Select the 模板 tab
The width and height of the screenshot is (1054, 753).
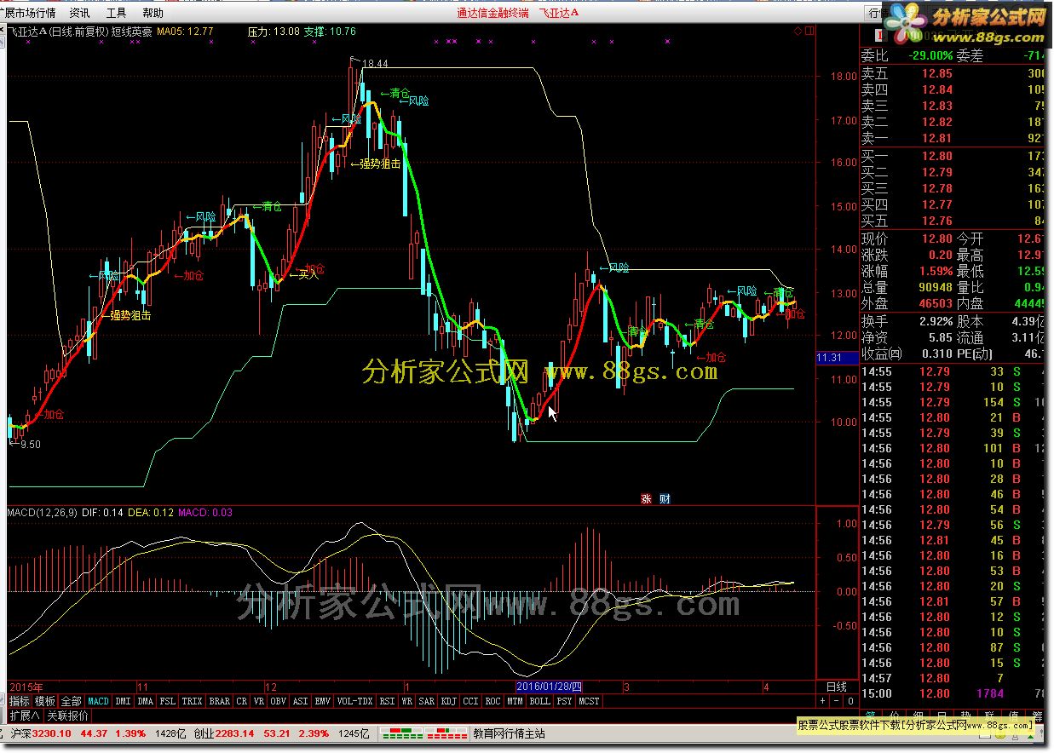coord(44,701)
